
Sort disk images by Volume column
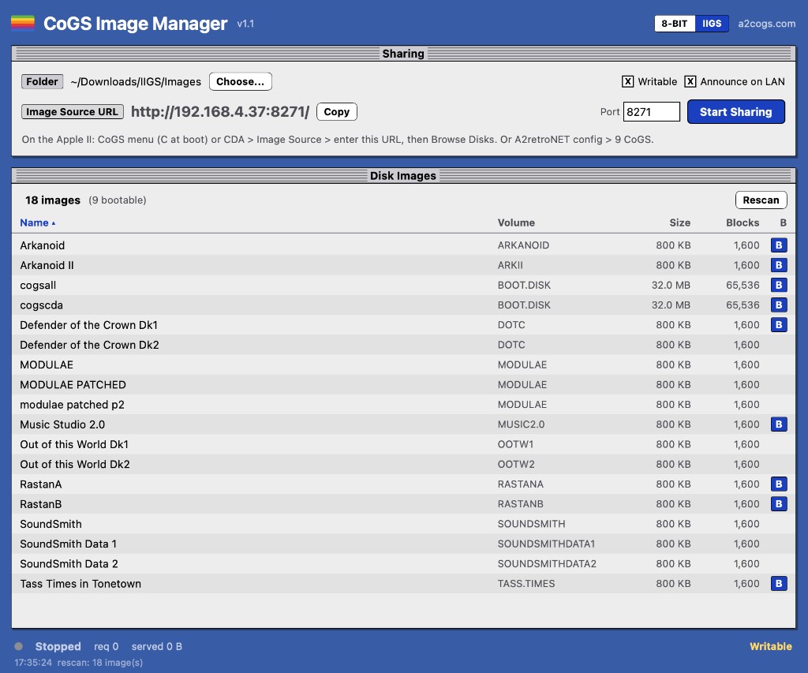pyautogui.click(x=516, y=222)
